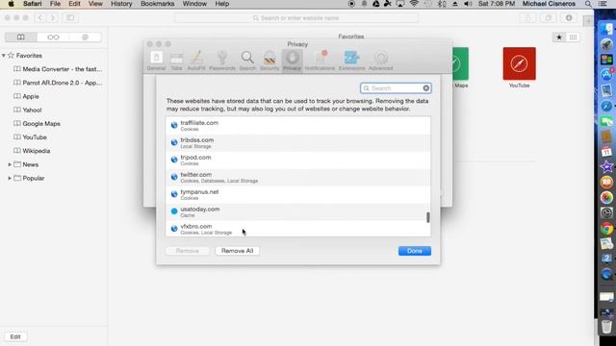Expand the News folder
Image resolution: width=616 pixels, height=346 pixels.
tap(10, 164)
